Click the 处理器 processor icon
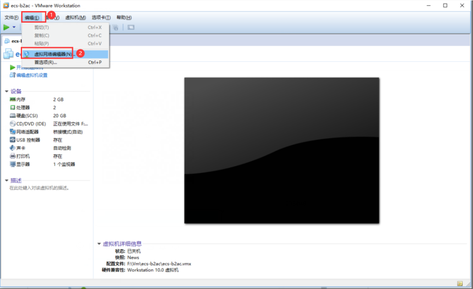The width and height of the screenshot is (473, 289). click(x=12, y=108)
